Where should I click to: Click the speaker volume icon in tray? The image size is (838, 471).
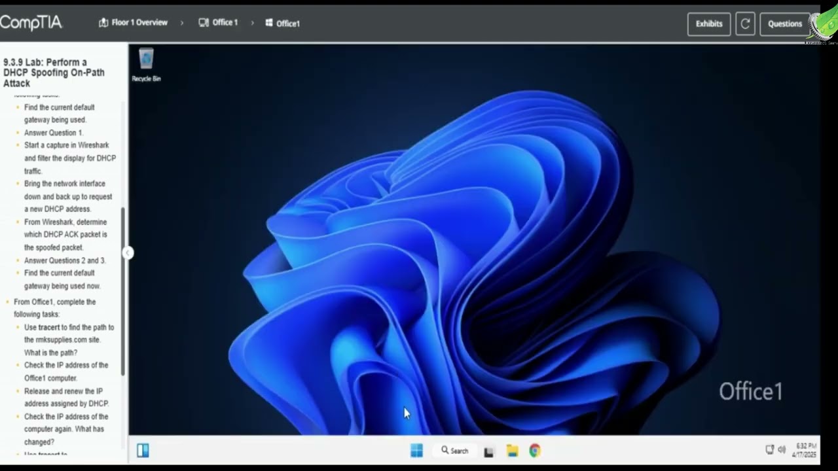point(781,450)
